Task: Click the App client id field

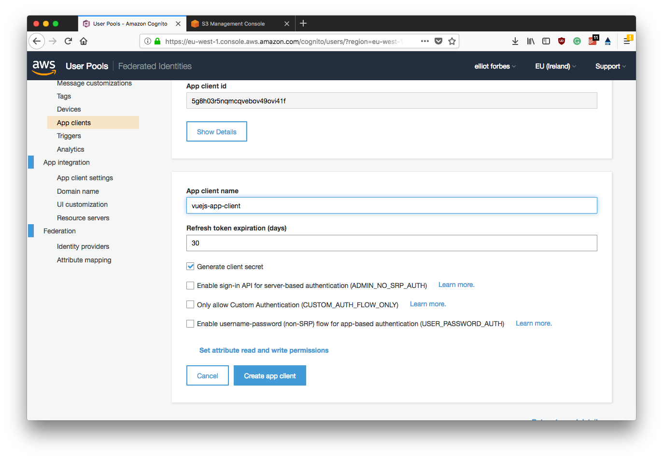Action: coord(392,100)
